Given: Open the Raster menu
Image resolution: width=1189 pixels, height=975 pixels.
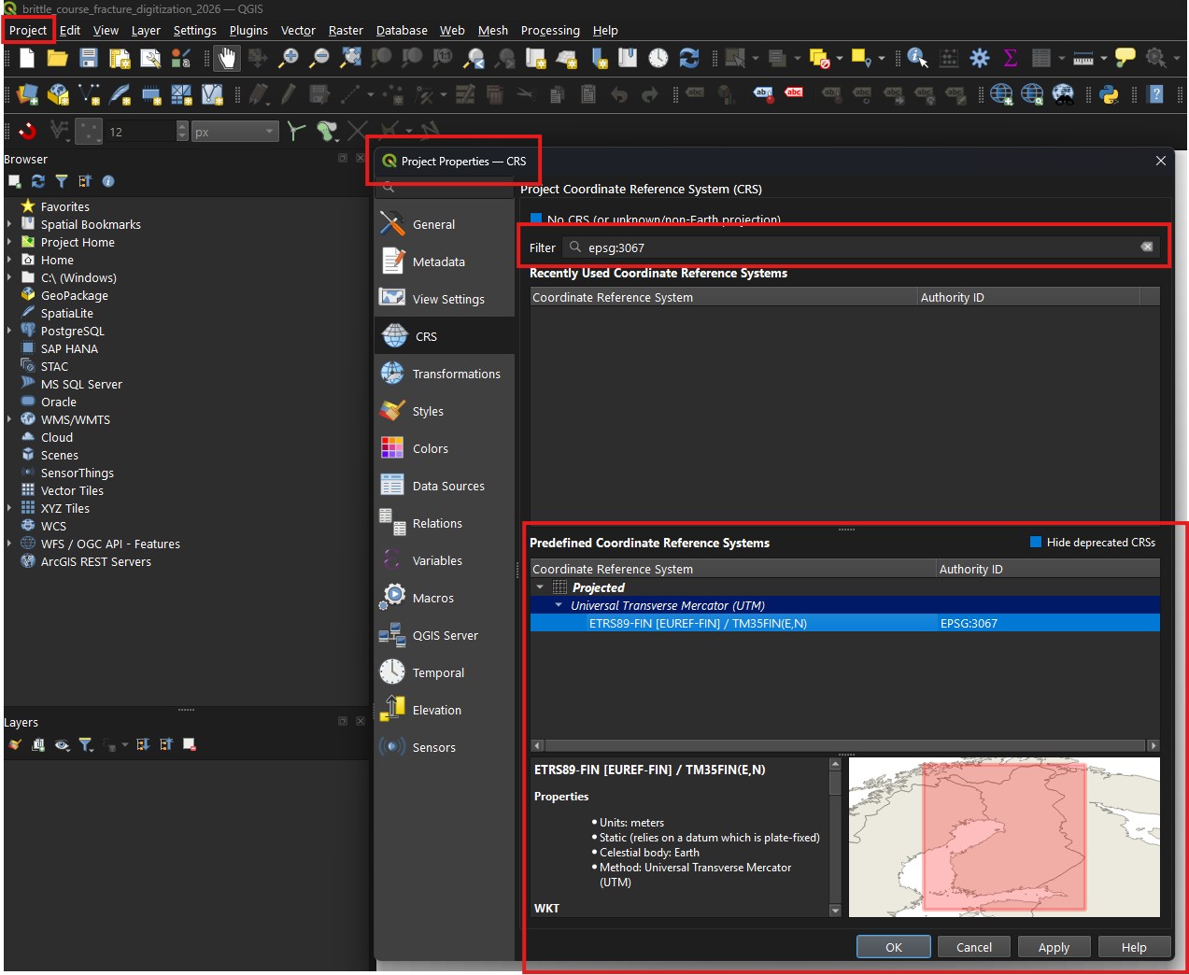Looking at the screenshot, I should (x=345, y=31).
